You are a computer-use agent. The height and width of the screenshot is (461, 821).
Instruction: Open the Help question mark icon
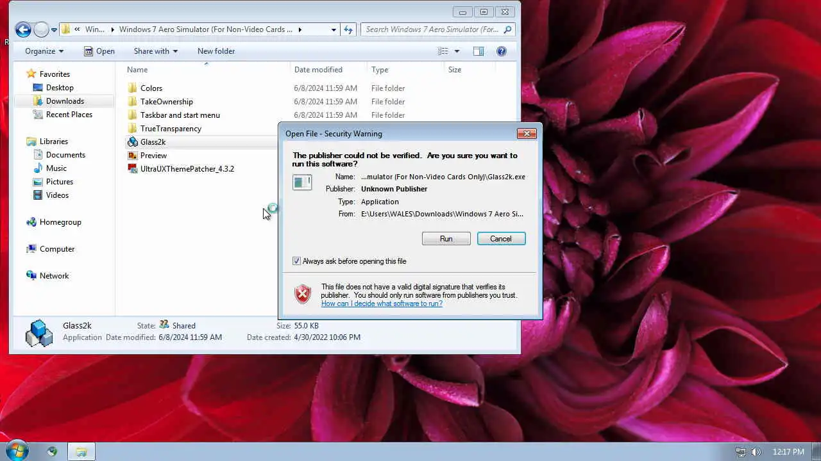point(502,51)
